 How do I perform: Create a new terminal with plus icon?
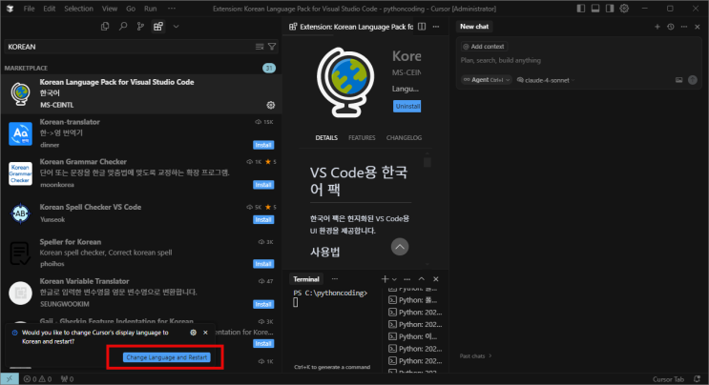coord(385,279)
